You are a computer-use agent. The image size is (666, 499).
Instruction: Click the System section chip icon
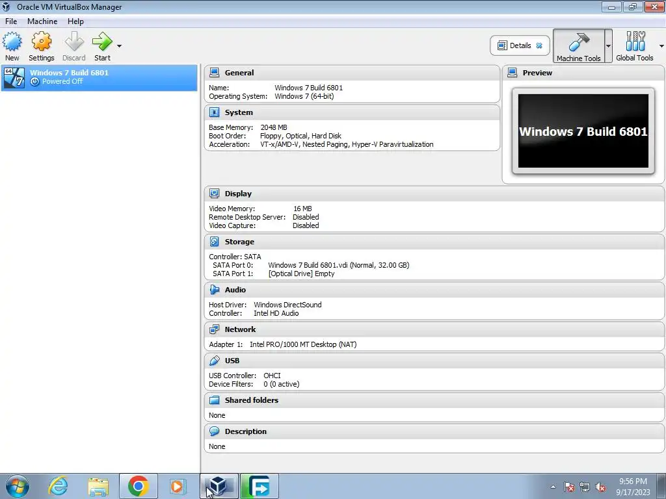(x=215, y=112)
